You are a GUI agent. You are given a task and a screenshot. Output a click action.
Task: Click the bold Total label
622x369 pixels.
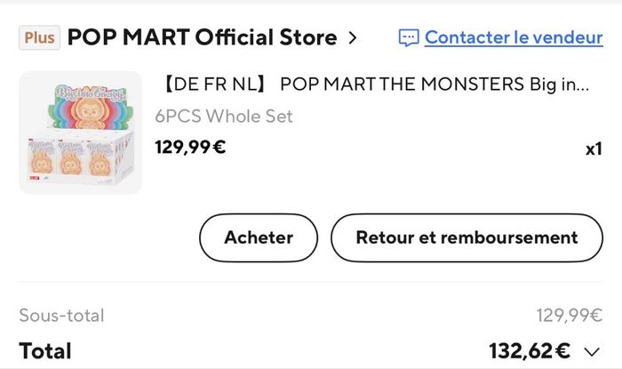[x=45, y=350]
